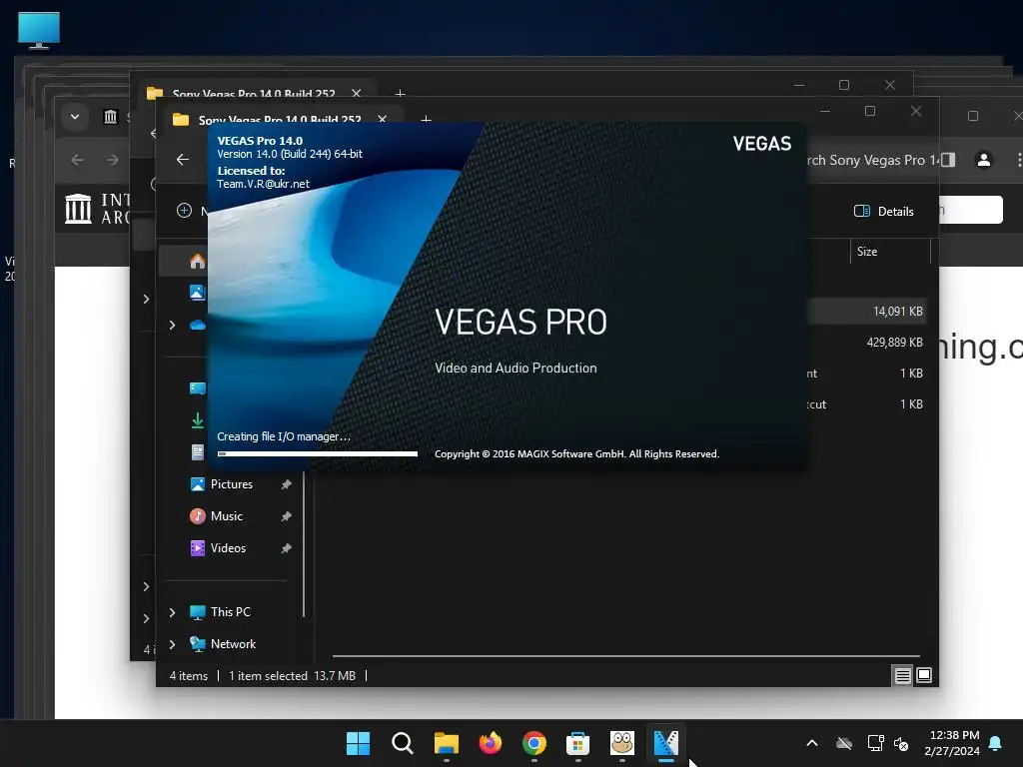Viewport: 1023px width, 767px height.
Task: Select the 14,091 KB file row
Action: (x=868, y=312)
